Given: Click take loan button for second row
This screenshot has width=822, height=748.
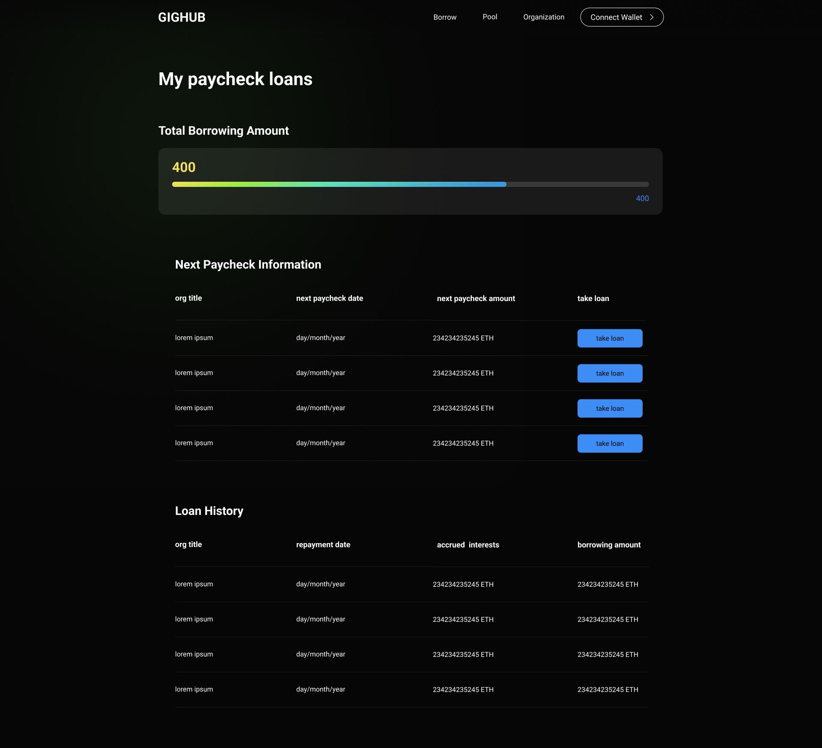Looking at the screenshot, I should pos(610,373).
